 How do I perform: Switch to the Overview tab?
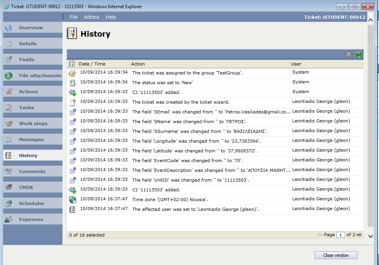click(33, 28)
